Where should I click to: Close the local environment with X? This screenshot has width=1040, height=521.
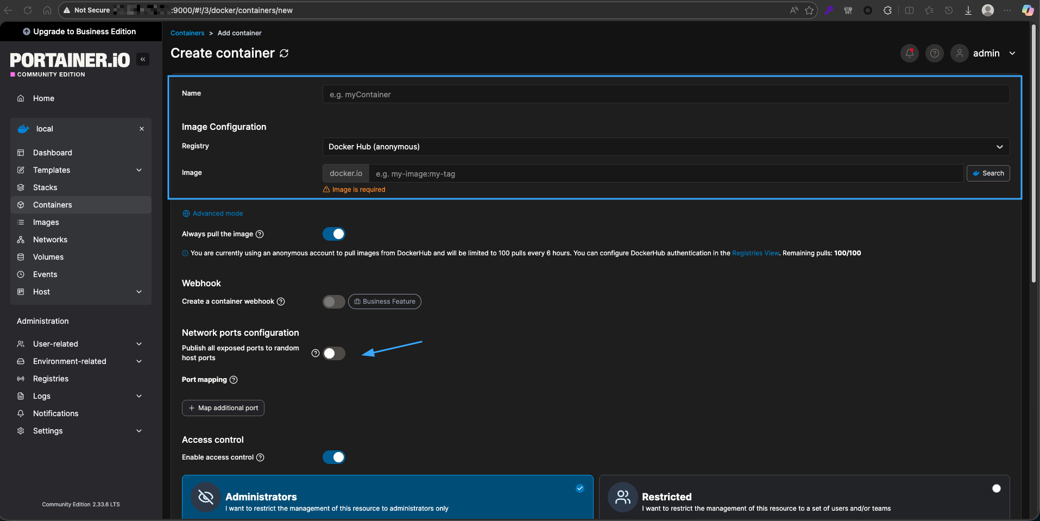pos(142,129)
